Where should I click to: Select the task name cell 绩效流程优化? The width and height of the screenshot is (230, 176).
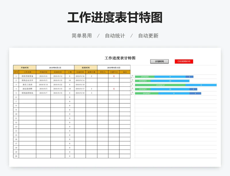[x=27, y=93]
